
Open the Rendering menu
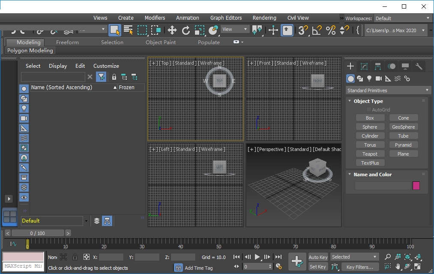point(264,18)
